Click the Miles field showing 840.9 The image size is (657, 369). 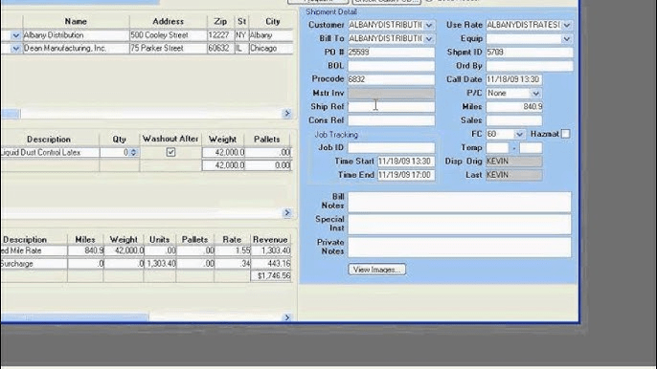[513, 107]
